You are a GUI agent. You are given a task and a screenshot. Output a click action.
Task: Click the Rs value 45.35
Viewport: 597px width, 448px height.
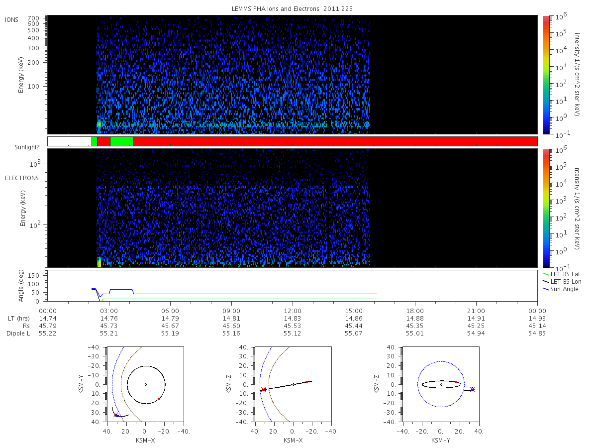[415, 326]
